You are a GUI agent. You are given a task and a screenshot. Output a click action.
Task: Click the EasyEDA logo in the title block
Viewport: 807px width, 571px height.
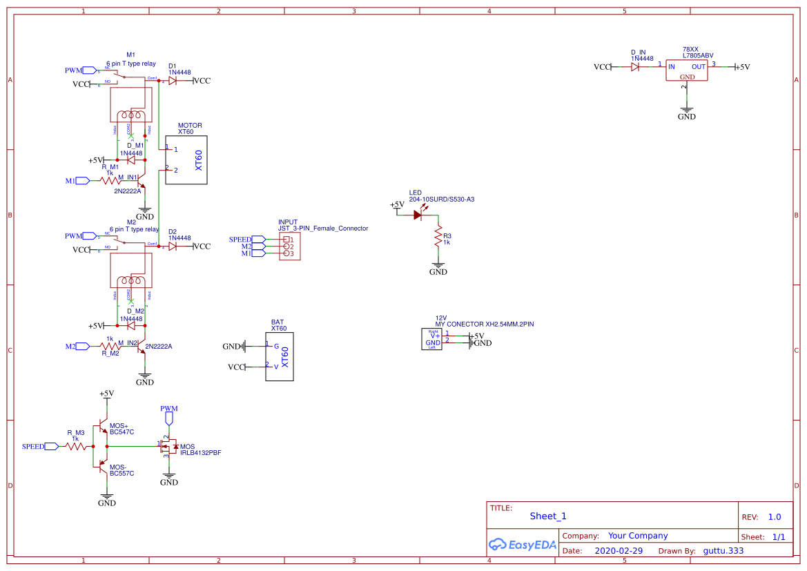pos(523,545)
